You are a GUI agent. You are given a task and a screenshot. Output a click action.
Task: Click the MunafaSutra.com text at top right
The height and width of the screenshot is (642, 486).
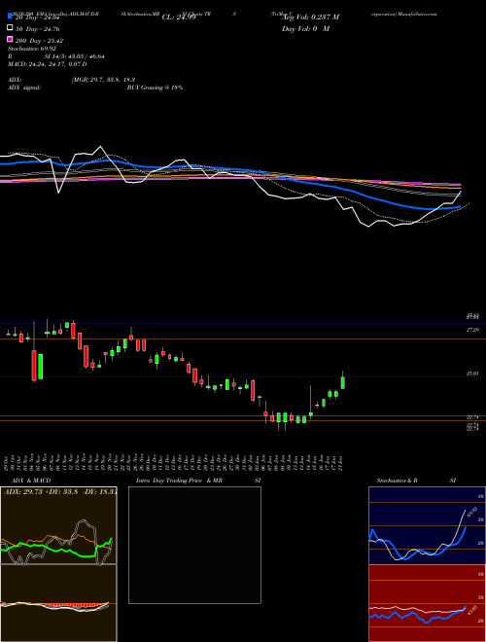417,14
